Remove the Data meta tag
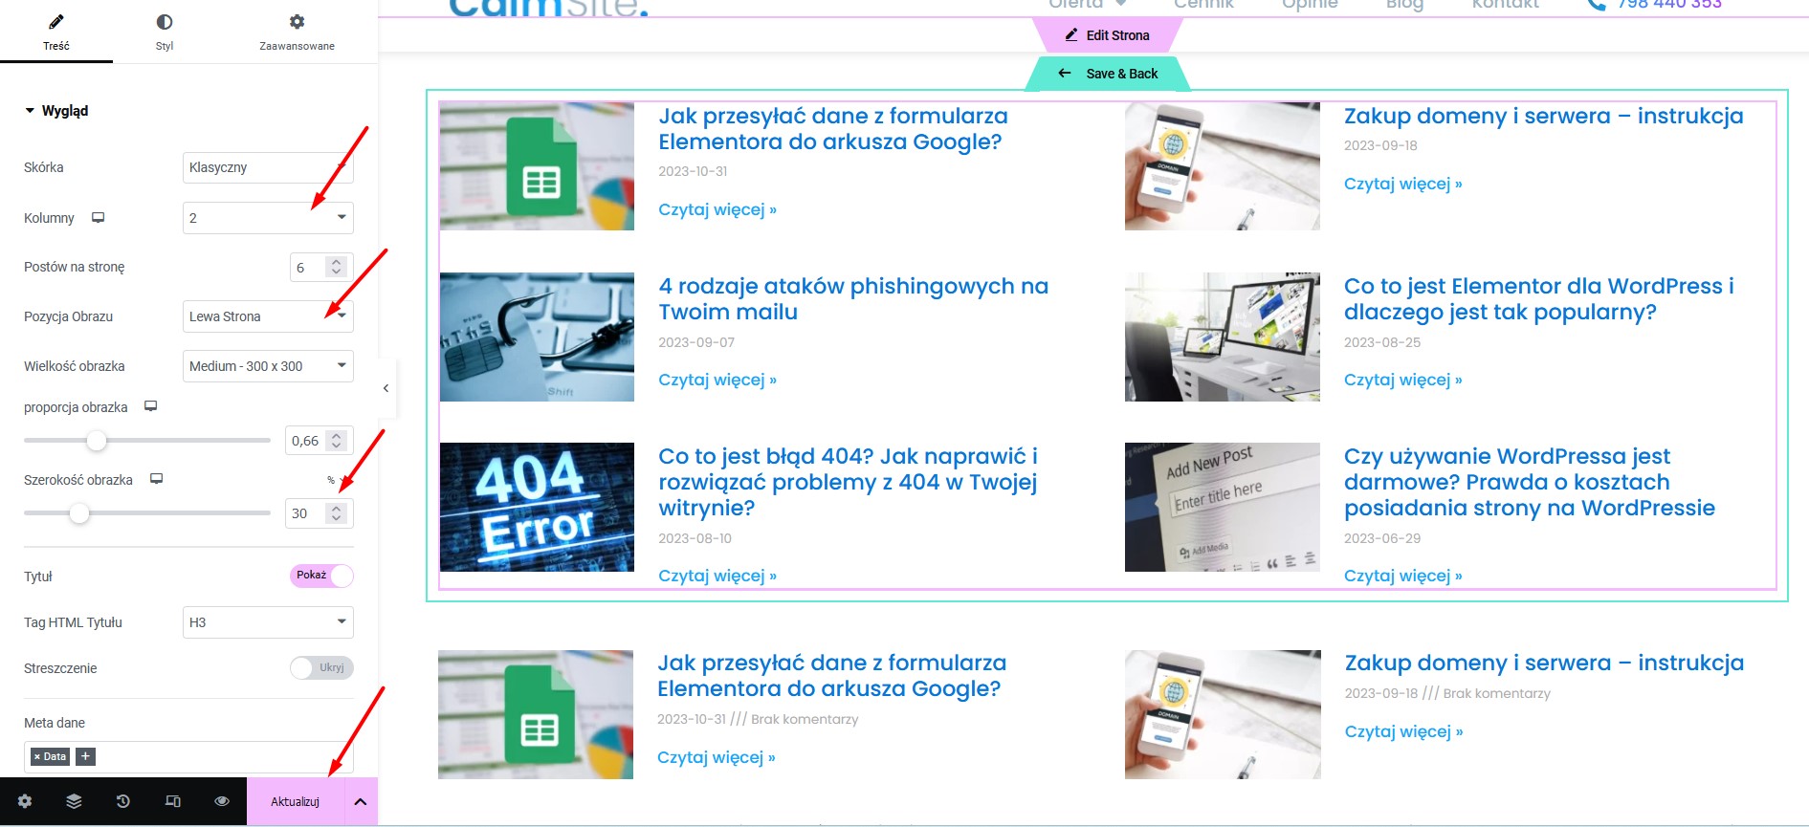The width and height of the screenshot is (1809, 827). point(37,756)
